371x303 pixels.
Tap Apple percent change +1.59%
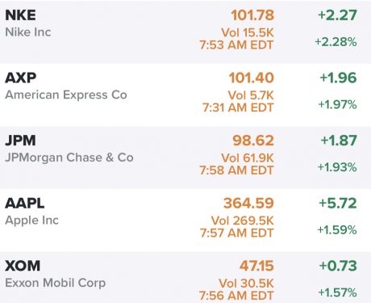click(x=337, y=230)
